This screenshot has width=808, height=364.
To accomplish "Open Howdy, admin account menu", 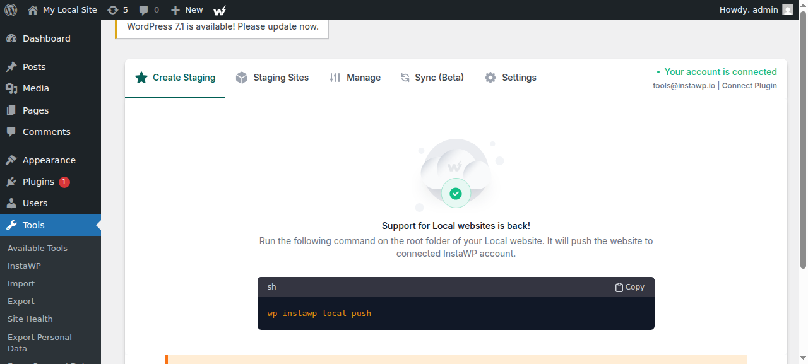I will click(x=756, y=10).
